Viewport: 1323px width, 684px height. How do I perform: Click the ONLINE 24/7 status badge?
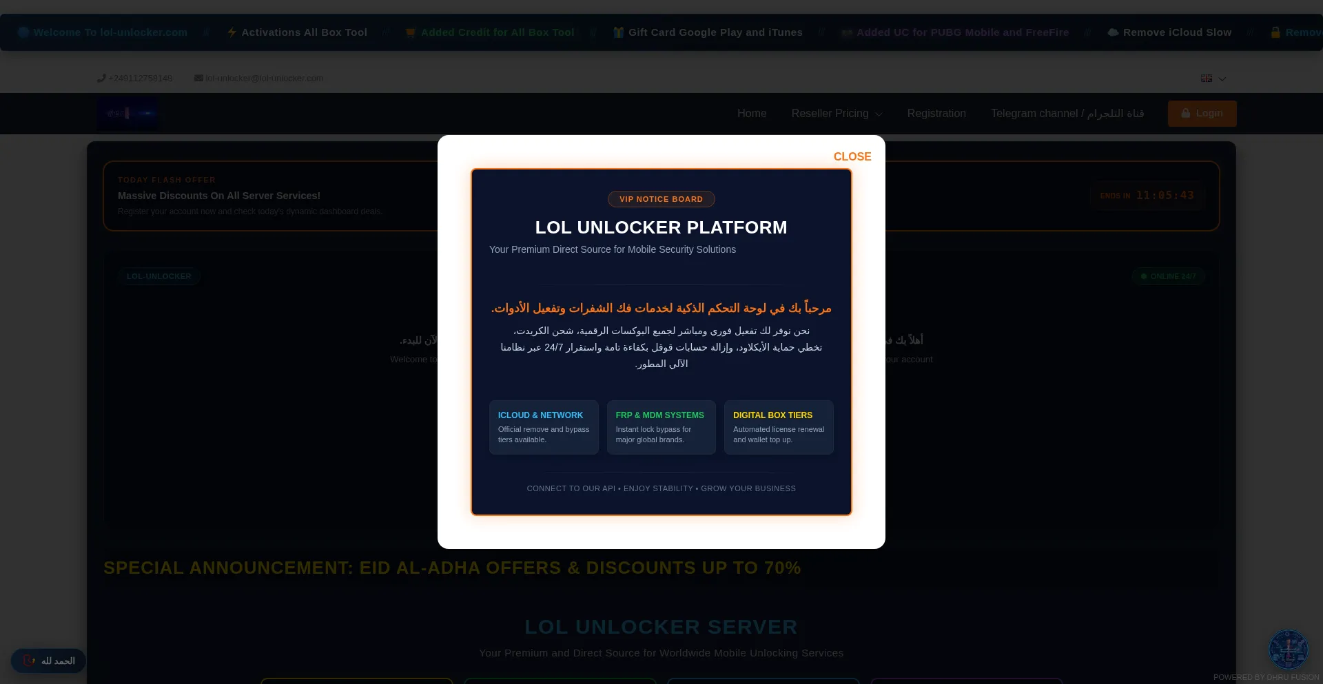click(1168, 276)
